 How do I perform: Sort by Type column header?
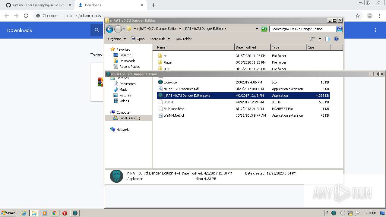point(288,47)
